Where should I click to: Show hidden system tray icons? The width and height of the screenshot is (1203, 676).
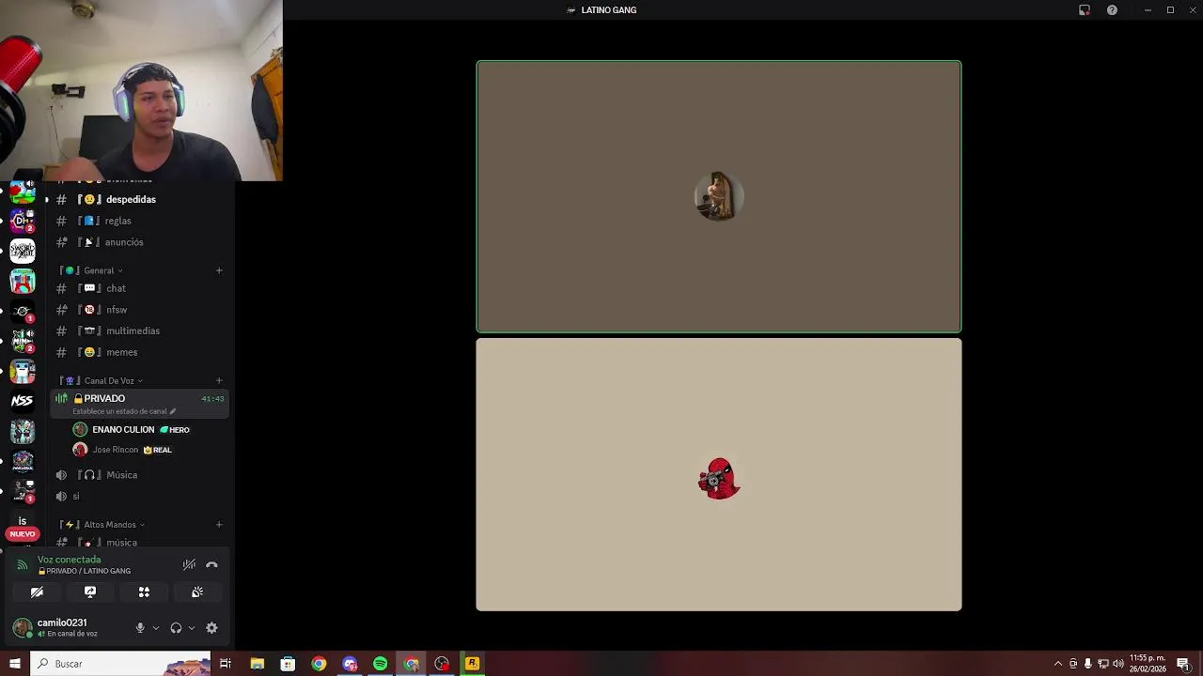[1057, 664]
